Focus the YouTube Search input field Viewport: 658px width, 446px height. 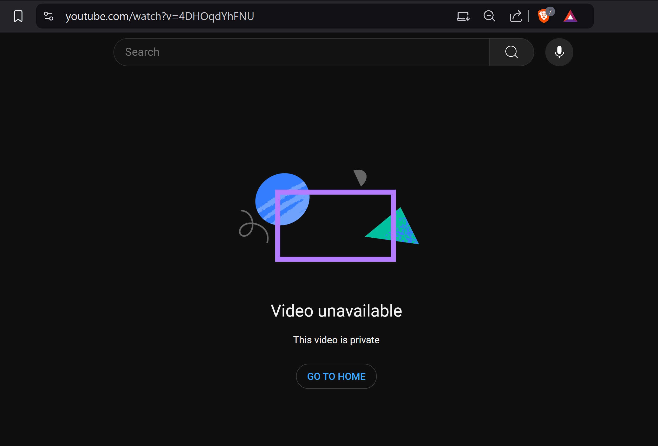coord(301,52)
